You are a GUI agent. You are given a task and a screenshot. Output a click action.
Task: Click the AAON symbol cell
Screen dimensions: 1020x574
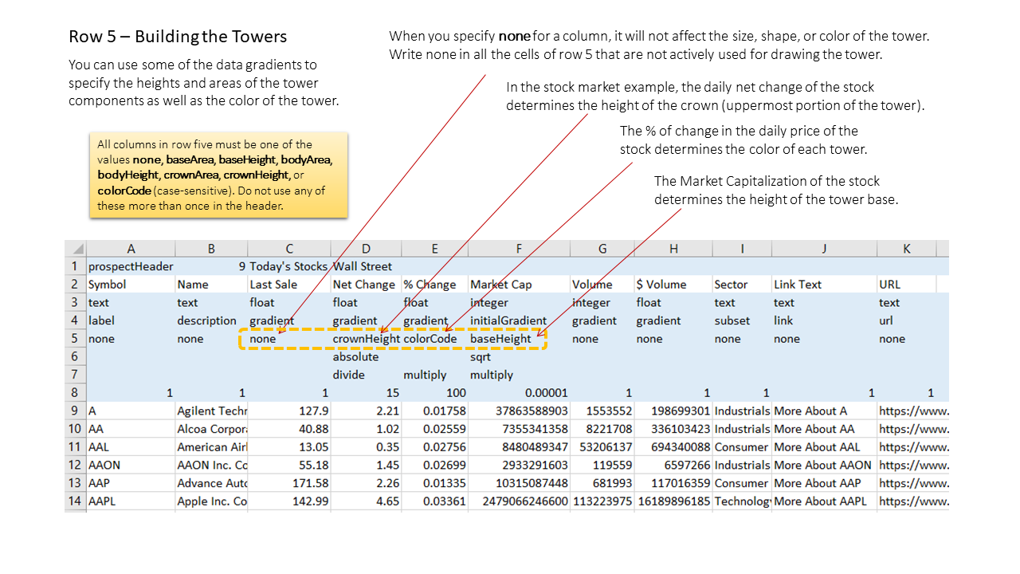point(131,465)
